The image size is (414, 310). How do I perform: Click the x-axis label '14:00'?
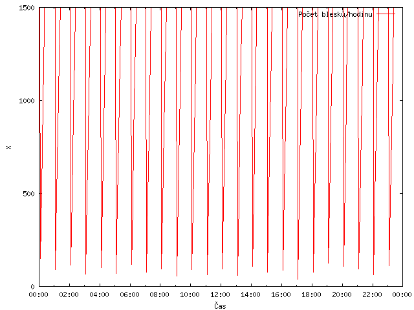pyautogui.click(x=250, y=294)
